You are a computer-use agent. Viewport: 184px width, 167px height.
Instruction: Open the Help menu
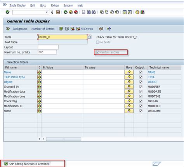[x=80, y=5]
